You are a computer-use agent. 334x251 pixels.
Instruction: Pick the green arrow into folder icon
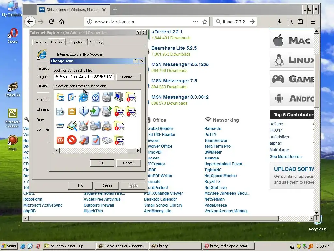pyautogui.click(x=95, y=111)
